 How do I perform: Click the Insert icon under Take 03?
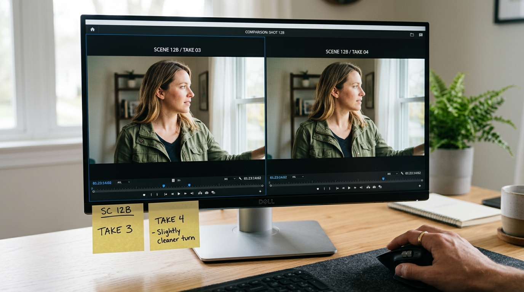pos(200,193)
